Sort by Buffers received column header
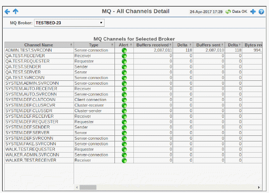The height and width of the screenshot is (193, 269). click(x=152, y=45)
